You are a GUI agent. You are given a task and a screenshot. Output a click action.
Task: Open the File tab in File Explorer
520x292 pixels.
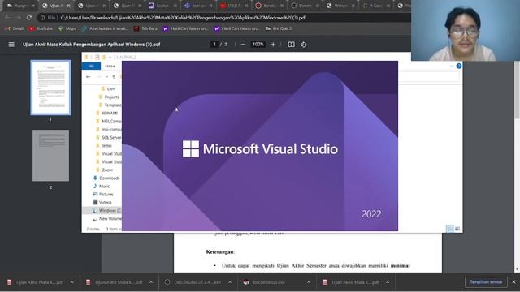[91, 67]
